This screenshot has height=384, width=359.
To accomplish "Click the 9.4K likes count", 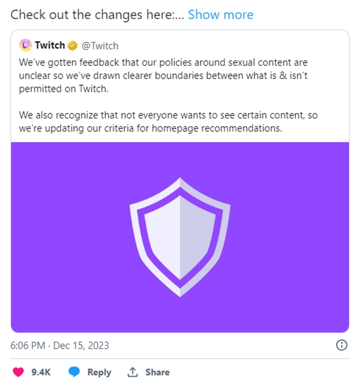I will [41, 372].
